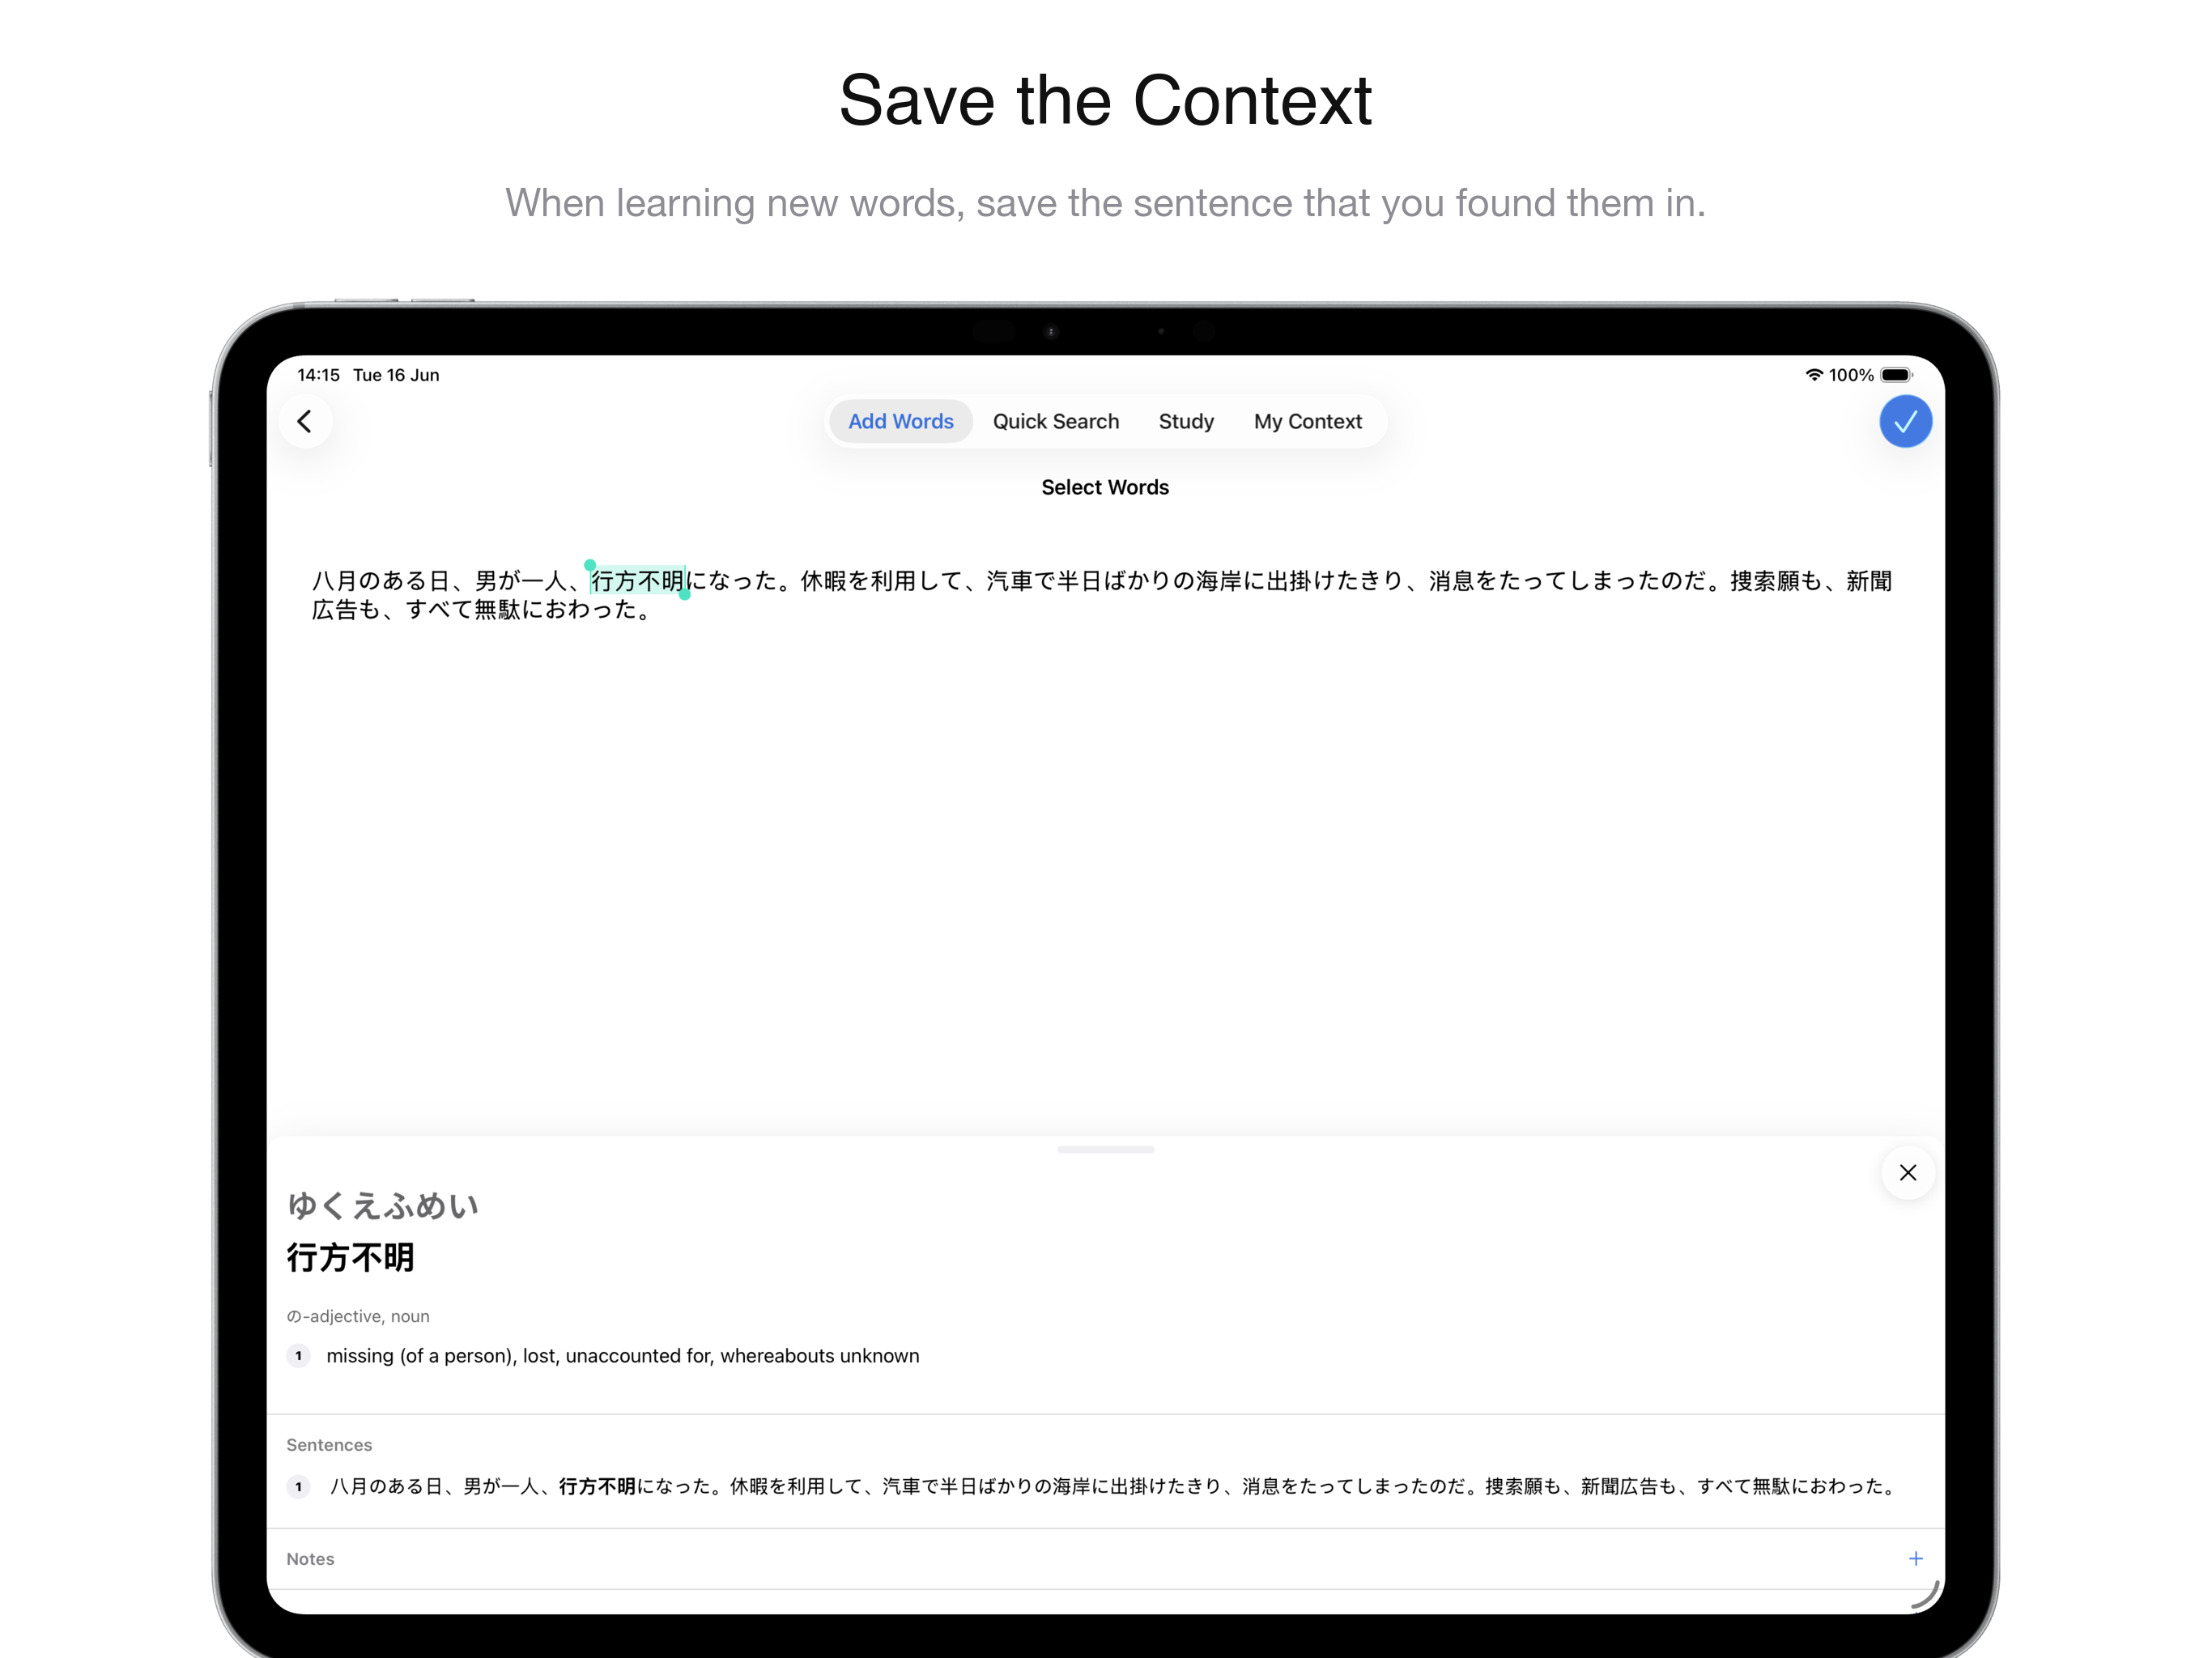This screenshot has height=1658, width=2212.
Task: Tap the number badge beside the saved sentence
Action: click(298, 1486)
